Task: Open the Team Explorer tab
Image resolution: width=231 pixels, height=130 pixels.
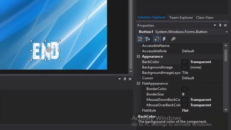Action: tap(181, 18)
